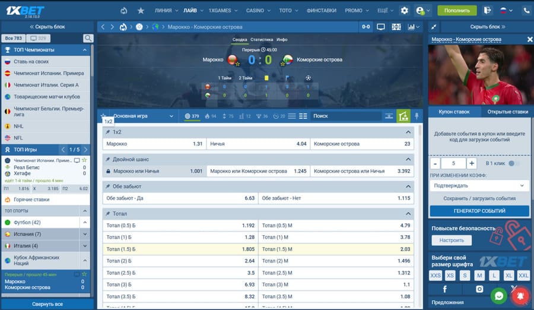Screen dimensions: 534x310
Task: Click the football sport icon in the breadcrumb
Action: [x=139, y=27]
